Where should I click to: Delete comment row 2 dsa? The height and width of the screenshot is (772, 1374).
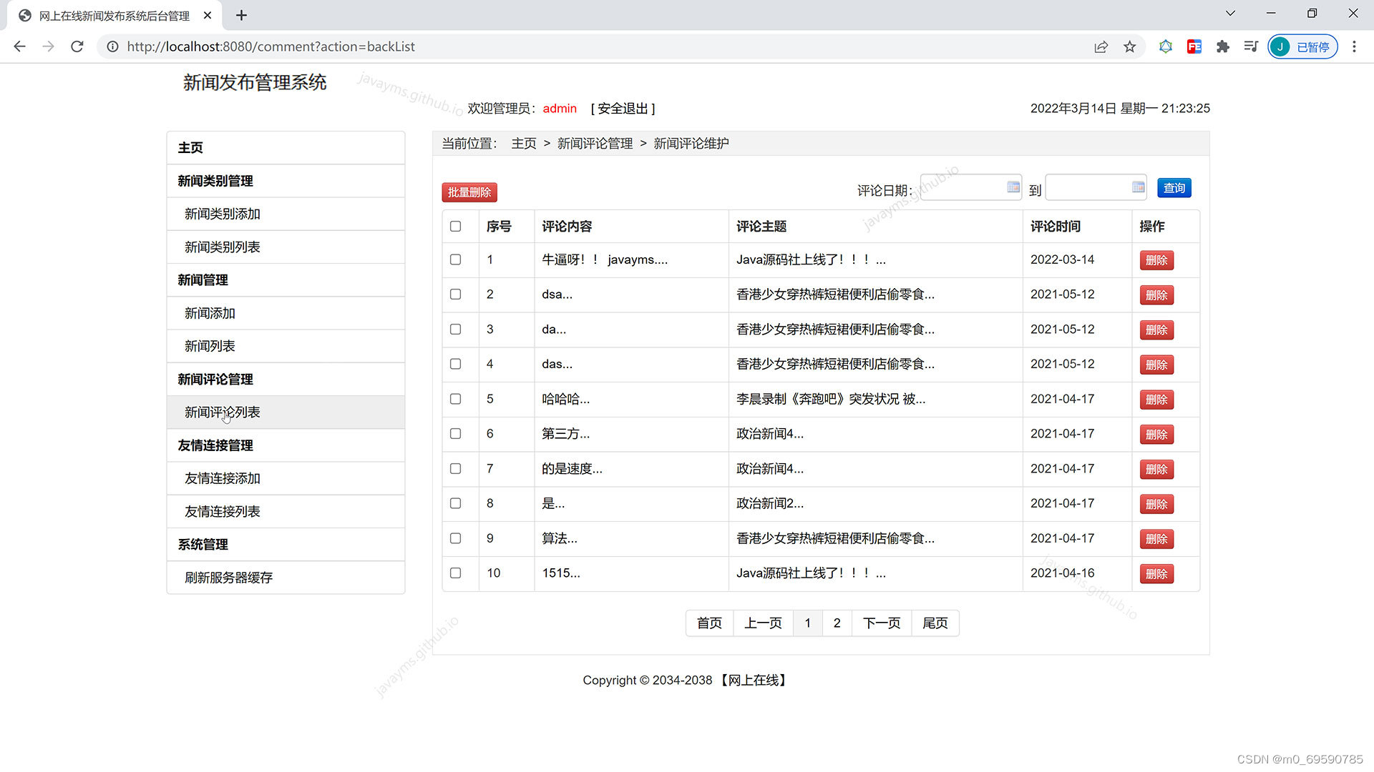pos(1156,295)
